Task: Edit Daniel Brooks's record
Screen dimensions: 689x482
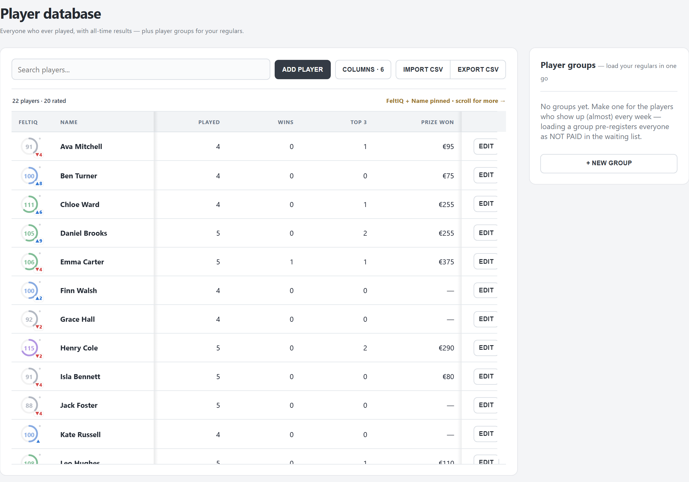Action: pyautogui.click(x=486, y=233)
